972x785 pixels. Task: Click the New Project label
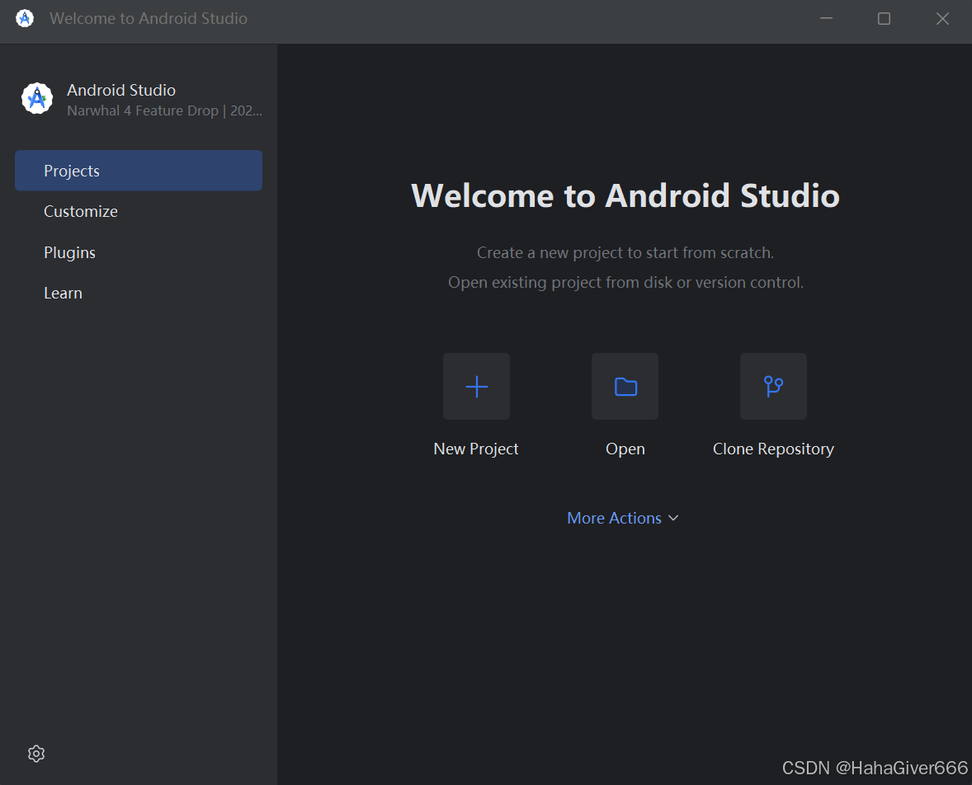click(x=475, y=449)
